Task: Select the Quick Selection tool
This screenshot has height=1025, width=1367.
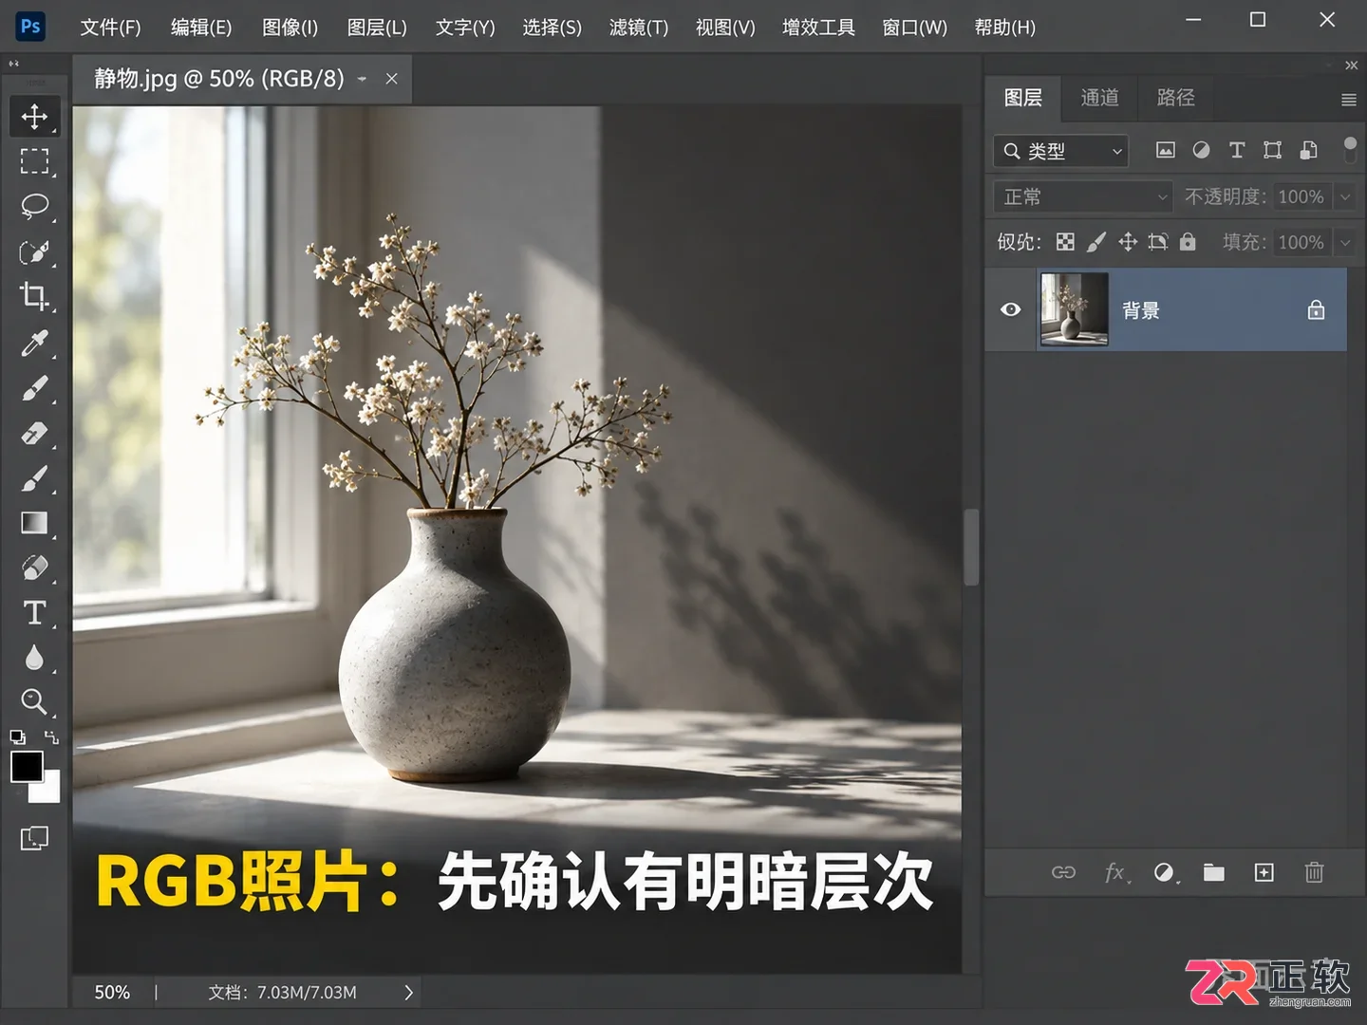Action: point(35,252)
